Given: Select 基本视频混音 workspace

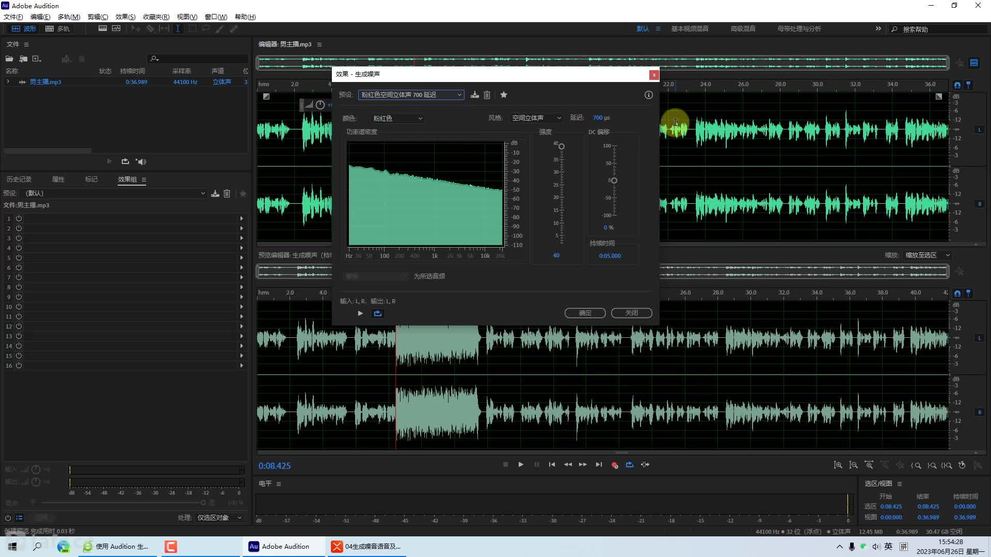Looking at the screenshot, I should pyautogui.click(x=690, y=29).
